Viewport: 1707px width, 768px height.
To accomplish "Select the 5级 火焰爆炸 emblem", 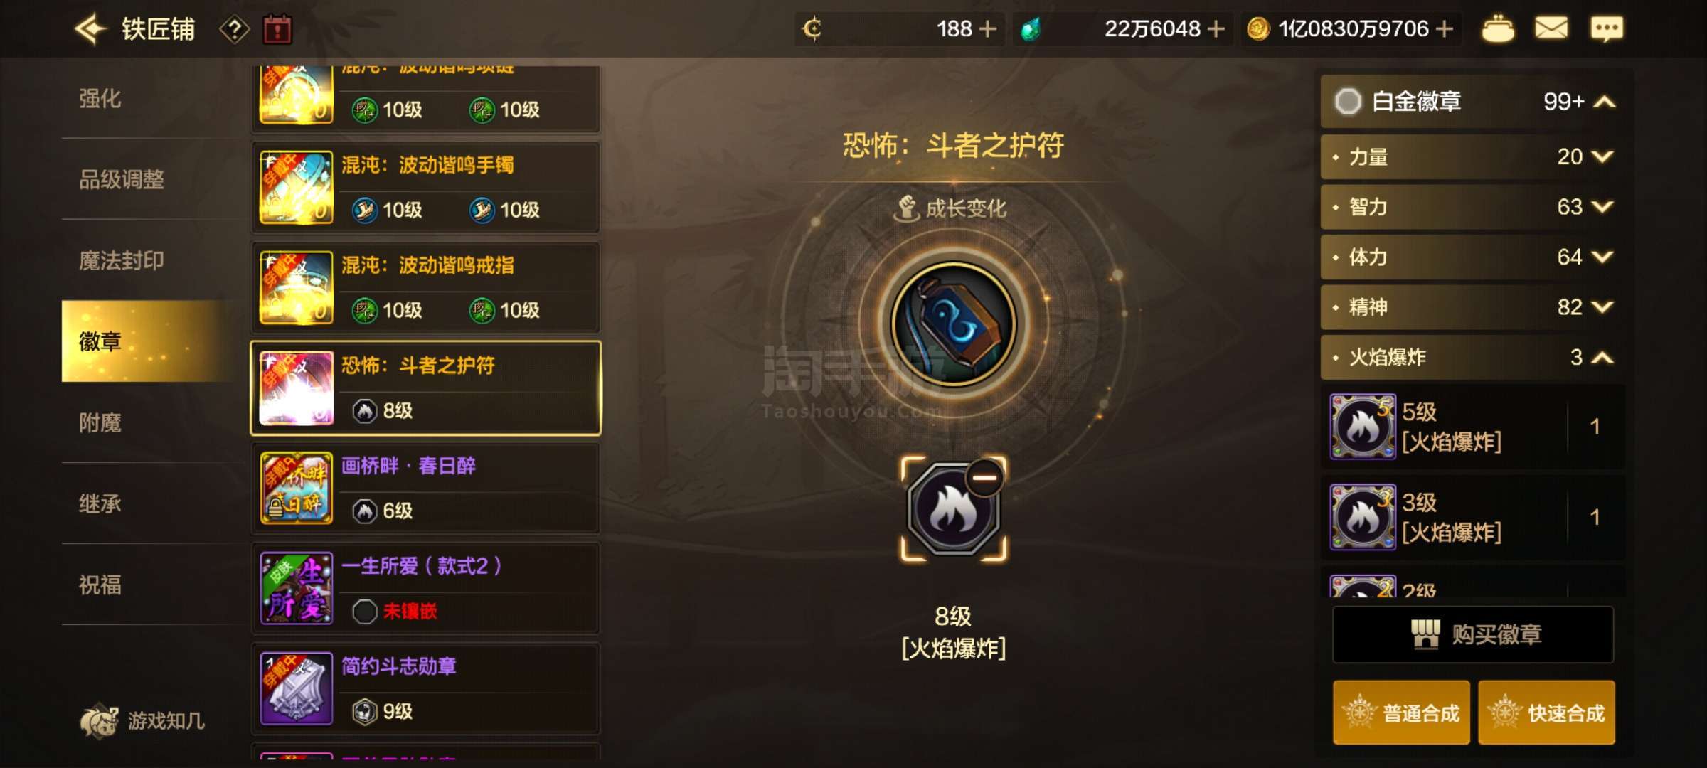I will coord(1473,427).
